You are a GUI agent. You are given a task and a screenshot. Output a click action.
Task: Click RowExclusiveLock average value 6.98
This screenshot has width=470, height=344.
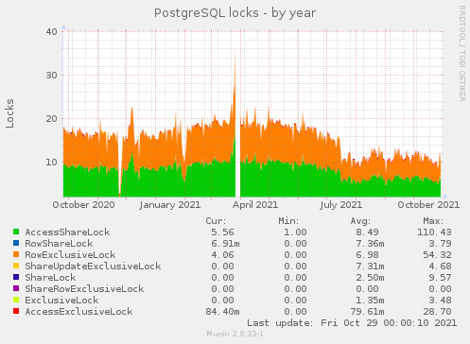[367, 255]
